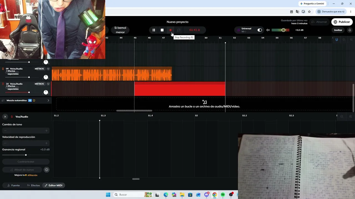This screenshot has width=355, height=199.
Task: Click track 09 pan knob
Action: tap(46, 77)
